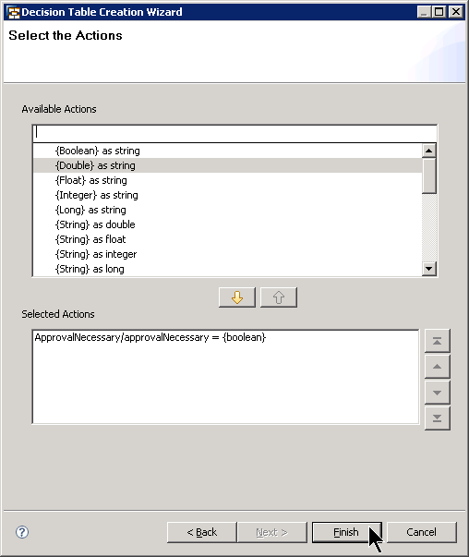Click the scroll down arrow in Available Actions
Screen dimensions: 469x557
click(429, 269)
